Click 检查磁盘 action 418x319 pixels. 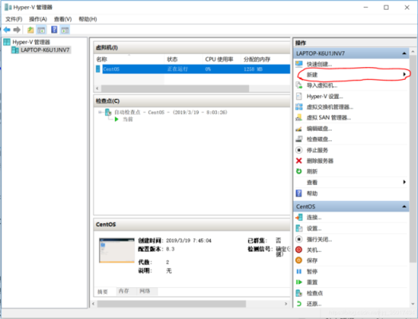(x=319, y=140)
